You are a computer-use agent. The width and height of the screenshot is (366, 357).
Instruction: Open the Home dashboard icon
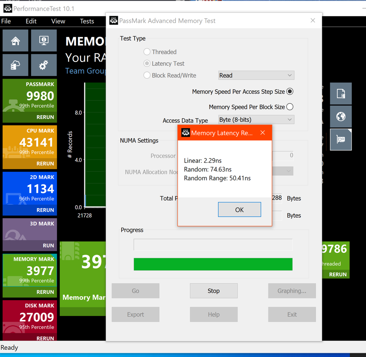(15, 41)
